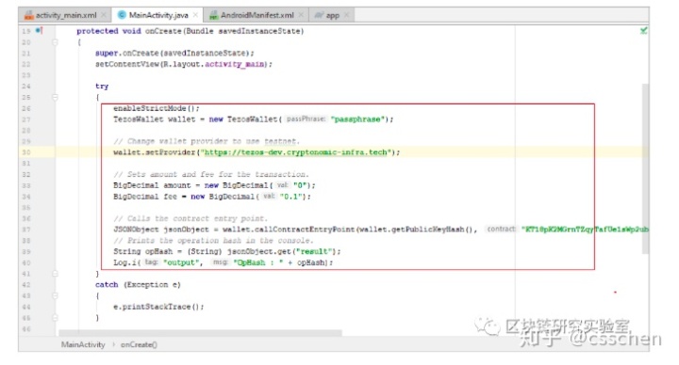
Task: Toggle fold marker at line 45
Action: [x=55, y=317]
